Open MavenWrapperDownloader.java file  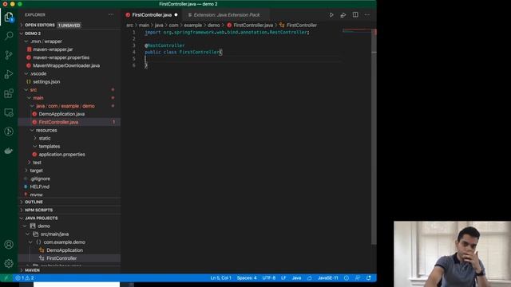point(66,65)
